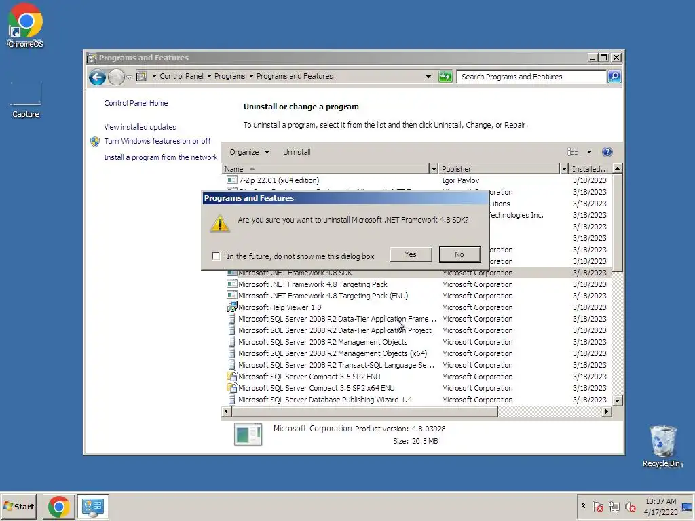Screen dimensions: 695x521
Task: Sort by the Name column header
Action: [x=325, y=169]
